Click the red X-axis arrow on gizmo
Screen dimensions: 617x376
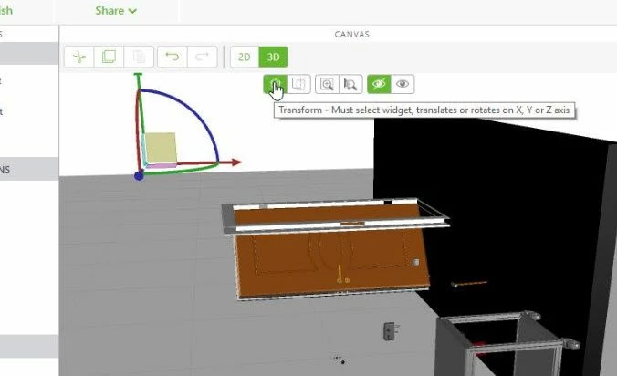(x=236, y=162)
